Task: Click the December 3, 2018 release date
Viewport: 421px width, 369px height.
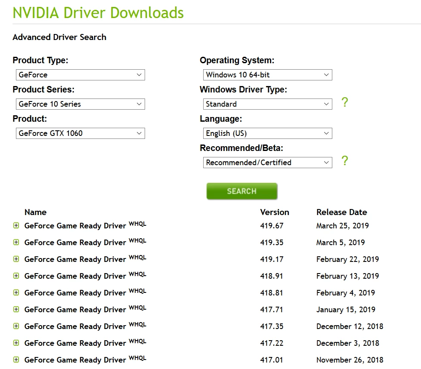Action: point(348,343)
